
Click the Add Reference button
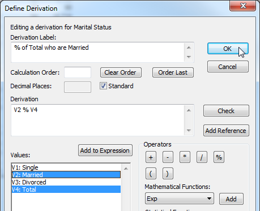point(226,131)
